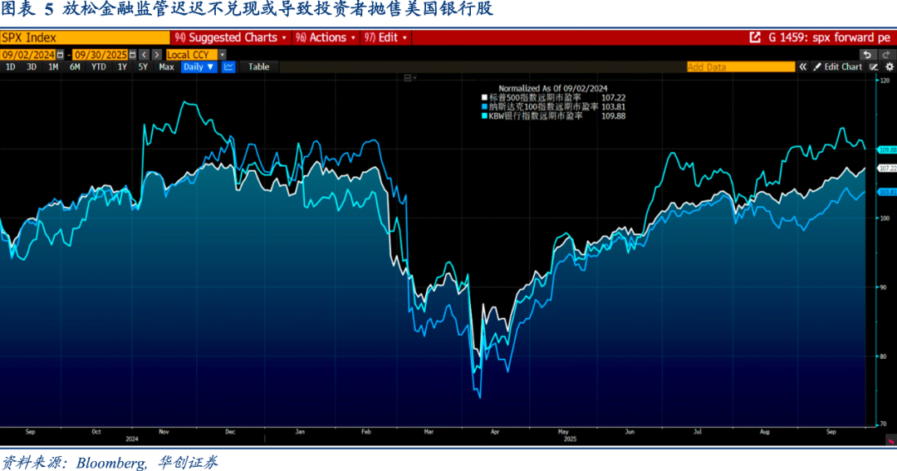Image resolution: width=897 pixels, height=471 pixels.
Task: Select the 6M range tab
Action: (x=75, y=67)
